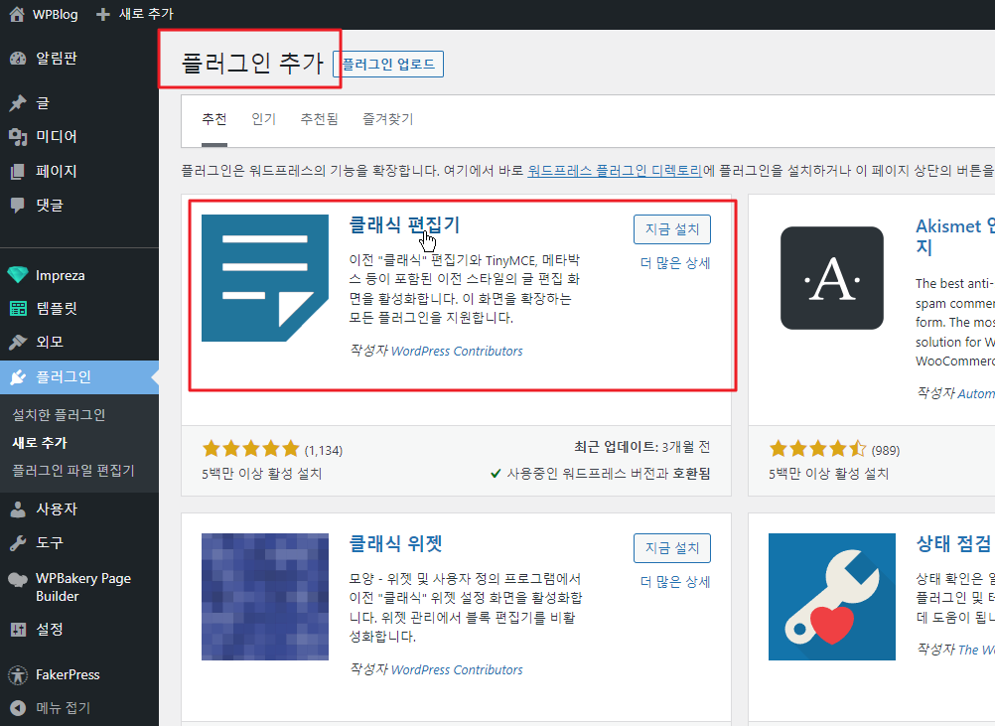Click the 미디어 media icon
This screenshot has height=726, width=995.
point(18,136)
